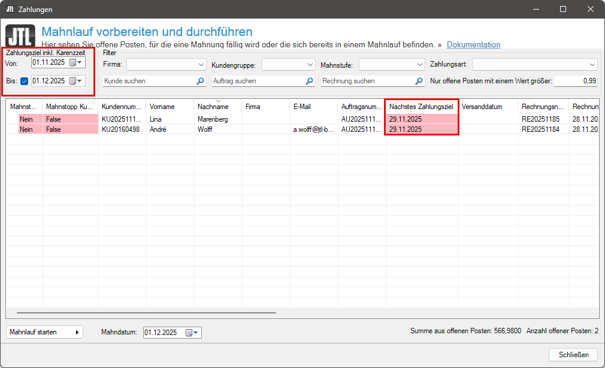Click magnifier icon in Auftrag suchen
Viewport: 605px width, 368px height.
click(x=309, y=81)
